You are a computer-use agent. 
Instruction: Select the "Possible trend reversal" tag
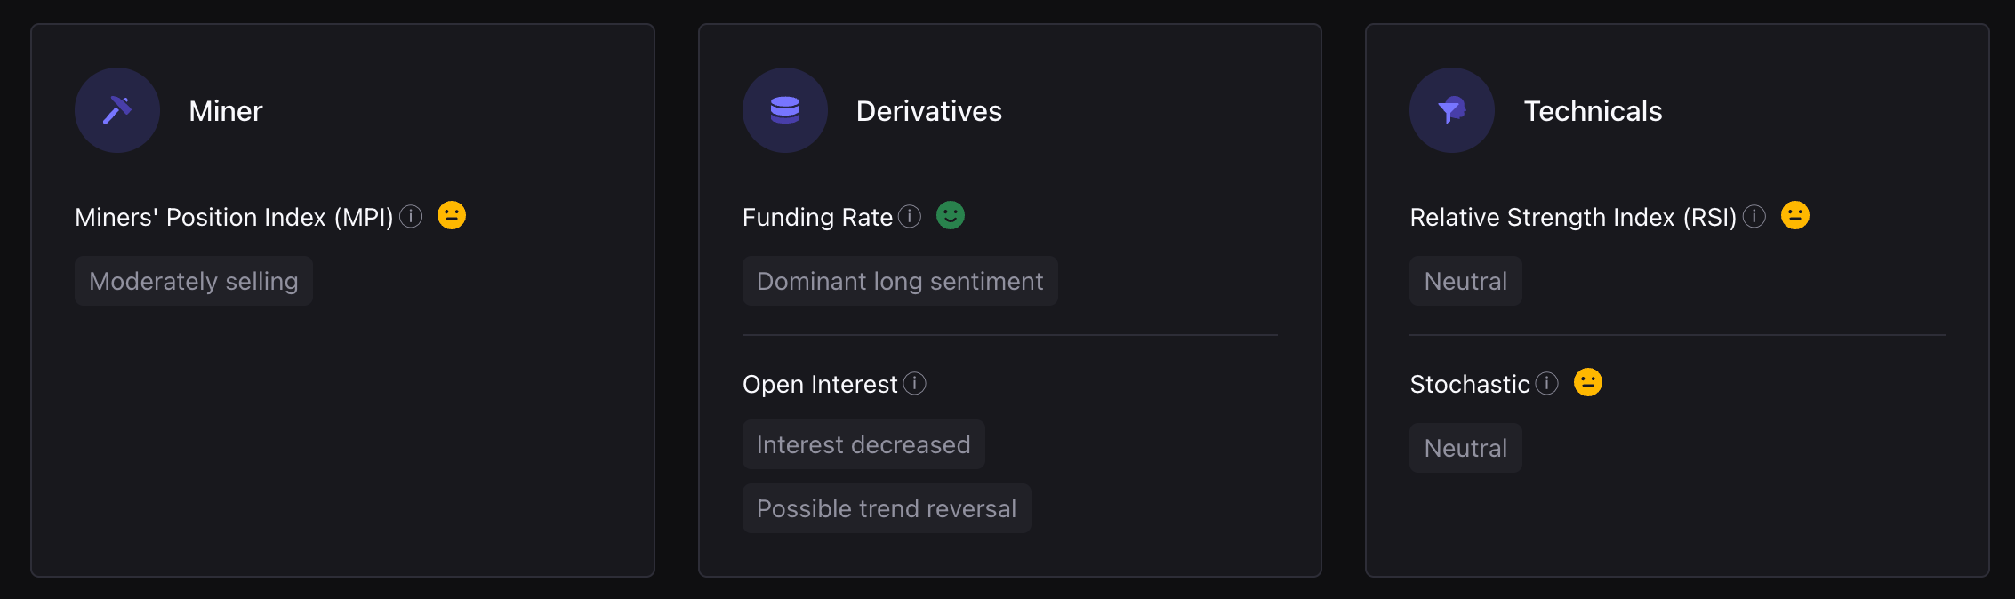(887, 508)
